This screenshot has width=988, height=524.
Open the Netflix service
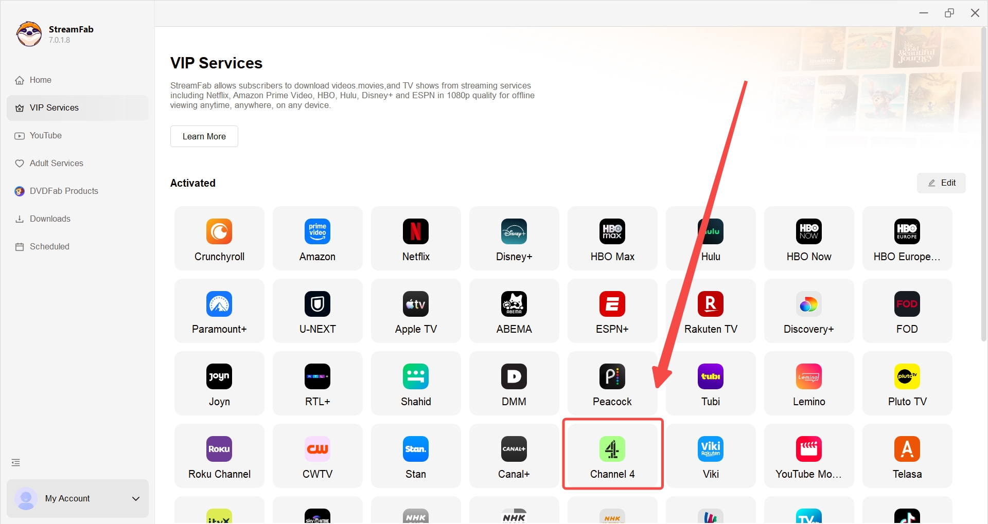coord(416,238)
